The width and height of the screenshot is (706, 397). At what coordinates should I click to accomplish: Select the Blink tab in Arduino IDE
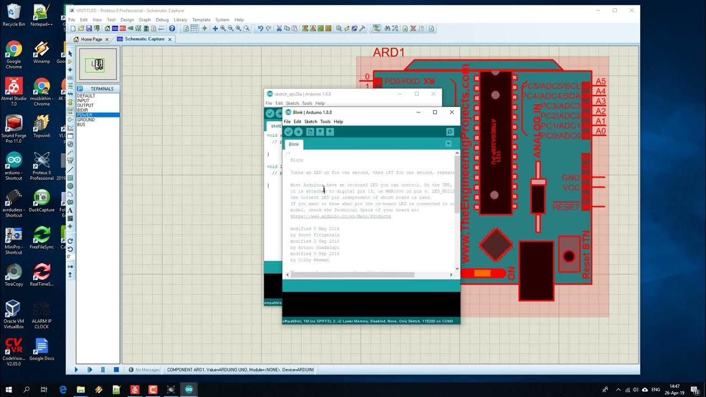tap(294, 144)
